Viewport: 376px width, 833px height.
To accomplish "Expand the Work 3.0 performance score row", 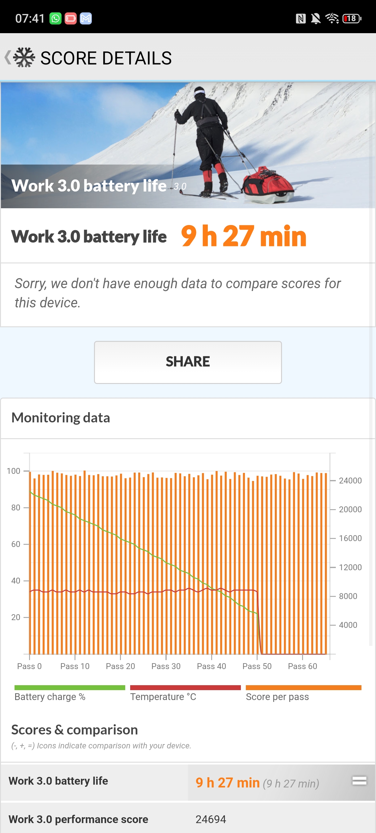I will 188,818.
